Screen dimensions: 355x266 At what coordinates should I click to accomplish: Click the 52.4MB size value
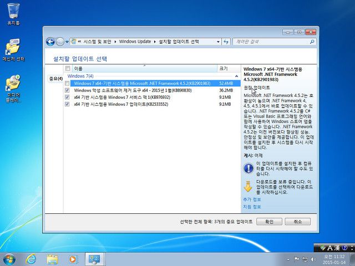pos(226,84)
